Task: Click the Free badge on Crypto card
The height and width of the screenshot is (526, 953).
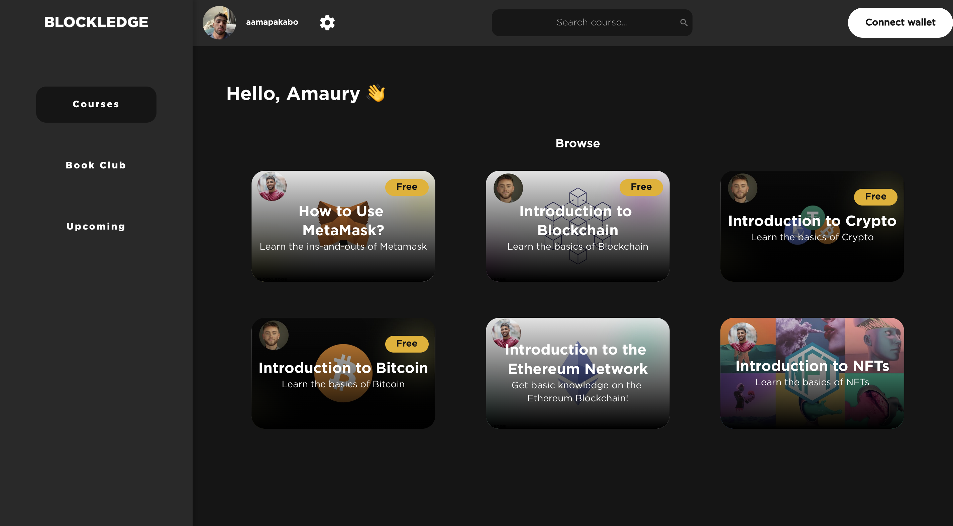Action: pyautogui.click(x=875, y=196)
